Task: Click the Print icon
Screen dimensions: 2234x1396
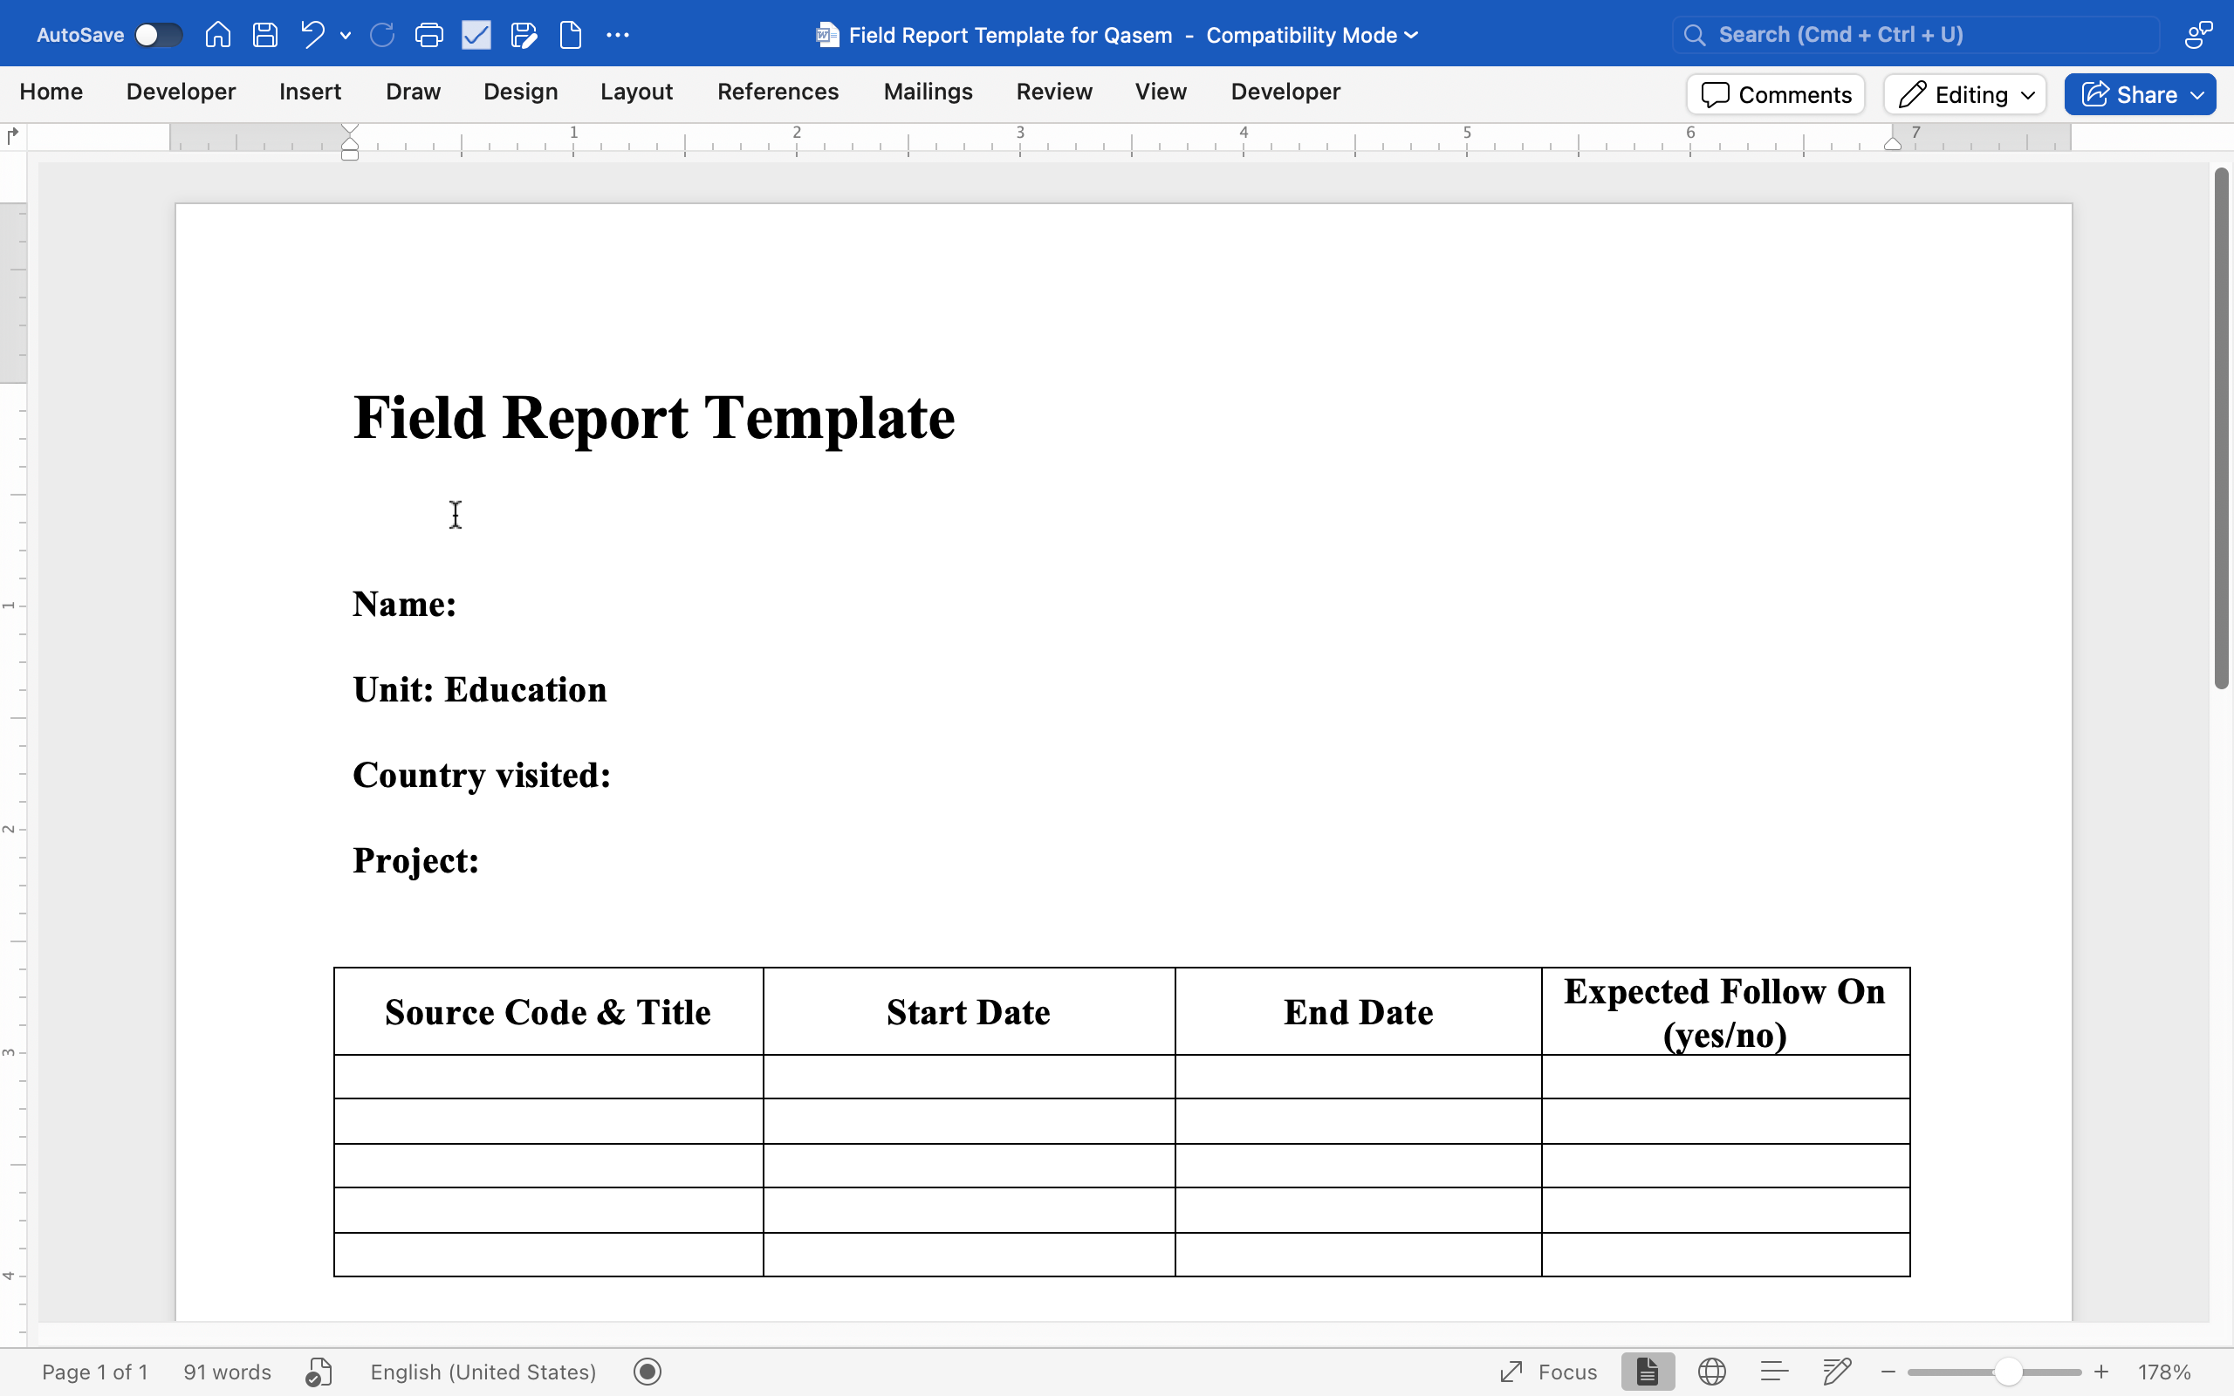Action: (x=428, y=35)
